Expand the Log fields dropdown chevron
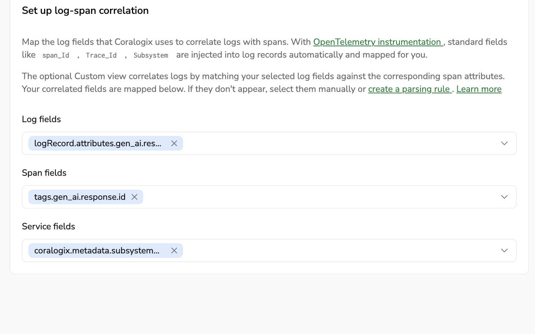535x334 pixels. (504, 143)
